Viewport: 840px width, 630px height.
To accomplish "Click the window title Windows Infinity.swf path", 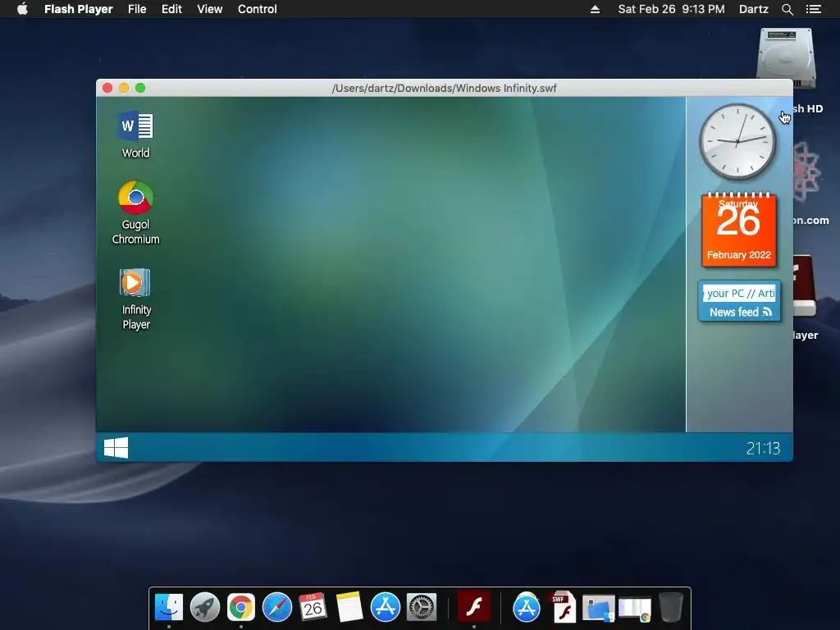I will pos(444,88).
